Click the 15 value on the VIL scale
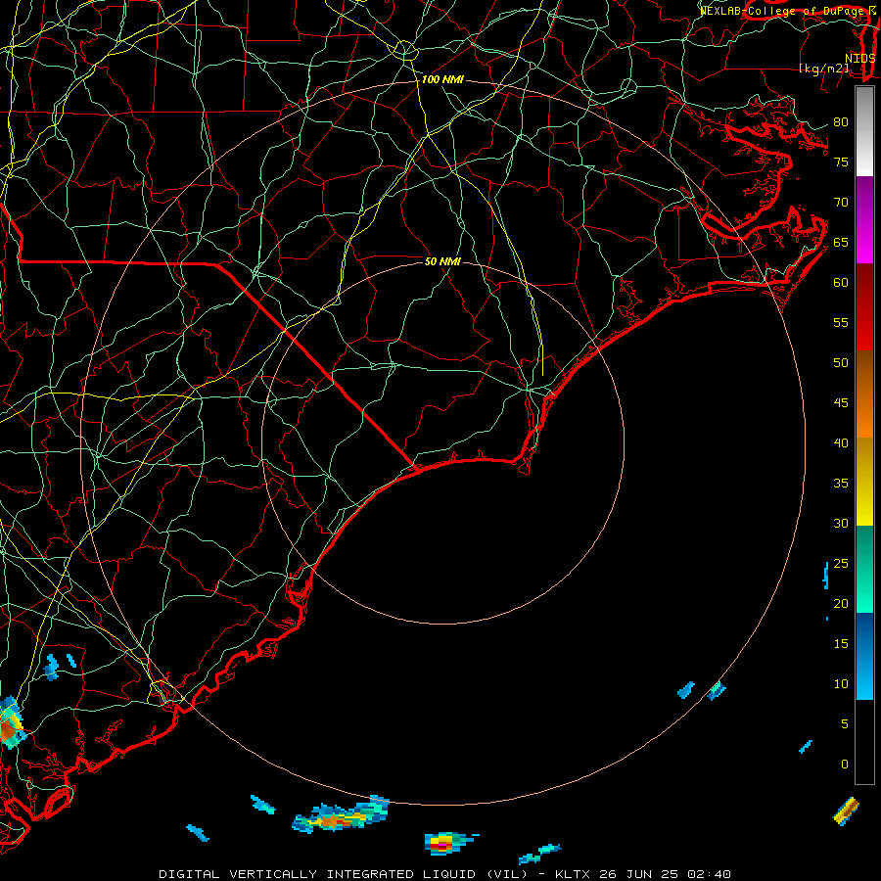This screenshot has height=881, width=881. coord(841,643)
